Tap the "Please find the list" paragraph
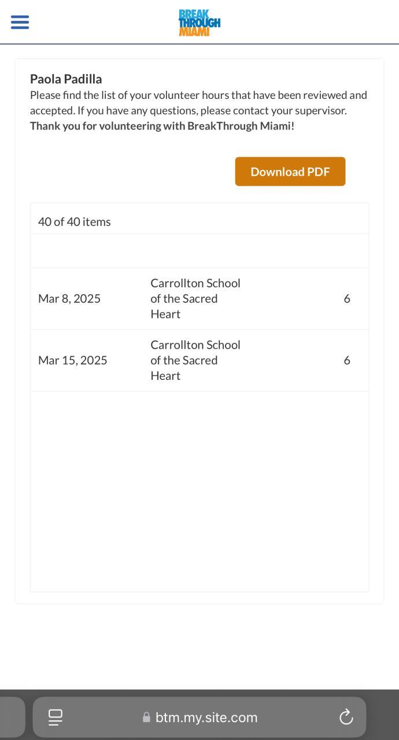The width and height of the screenshot is (399, 740). pyautogui.click(x=198, y=102)
